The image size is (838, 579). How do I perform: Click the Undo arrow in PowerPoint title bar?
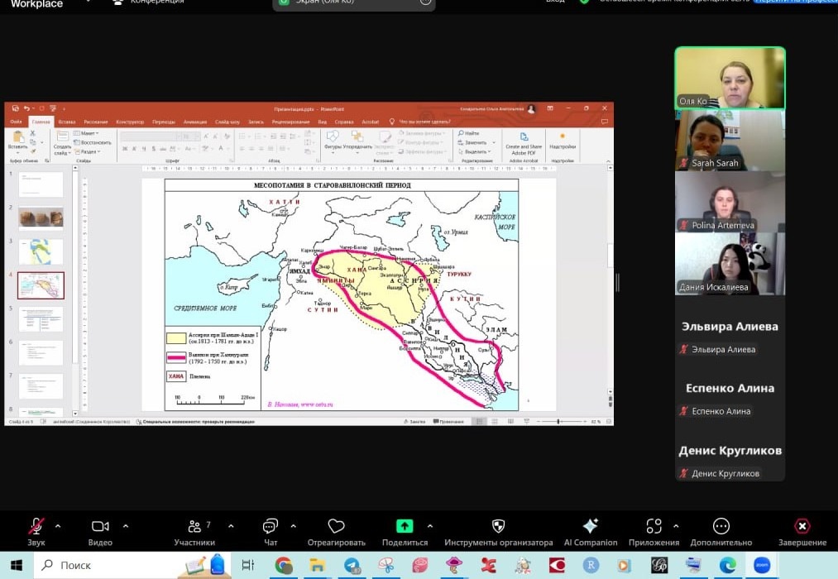coord(26,108)
